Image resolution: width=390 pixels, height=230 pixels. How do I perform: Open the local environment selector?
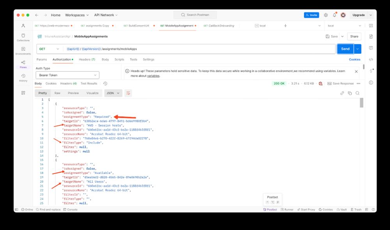click(344, 26)
